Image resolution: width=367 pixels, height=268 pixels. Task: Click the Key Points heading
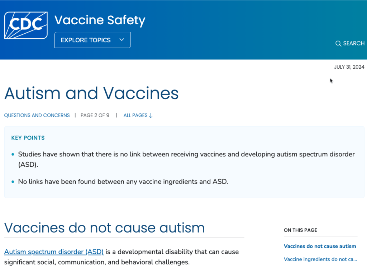[28, 138]
